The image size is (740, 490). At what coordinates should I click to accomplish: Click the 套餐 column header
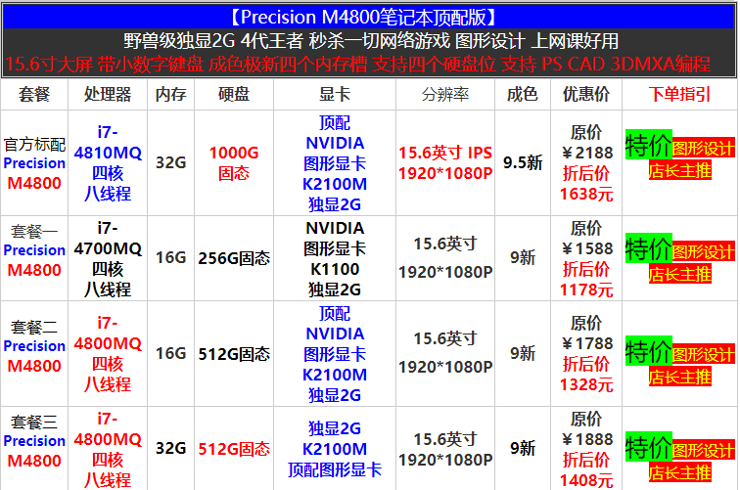34,94
